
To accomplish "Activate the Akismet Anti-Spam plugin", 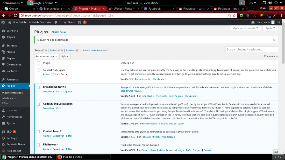I will tap(47, 74).
